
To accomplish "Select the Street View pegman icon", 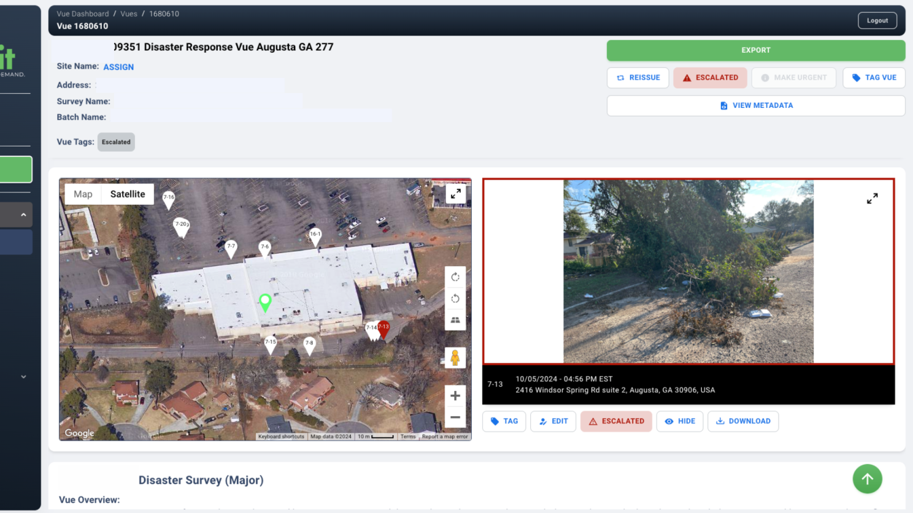I will pyautogui.click(x=455, y=357).
